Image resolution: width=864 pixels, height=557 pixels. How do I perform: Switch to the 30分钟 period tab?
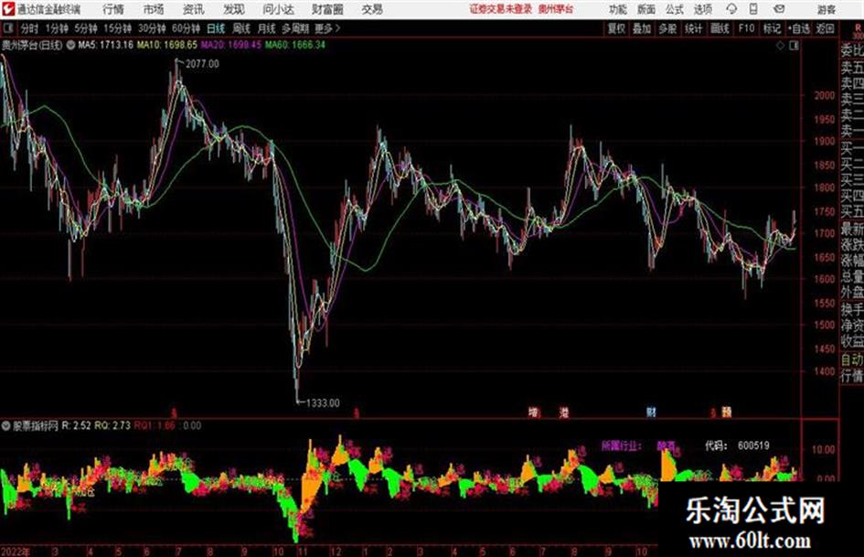152,28
